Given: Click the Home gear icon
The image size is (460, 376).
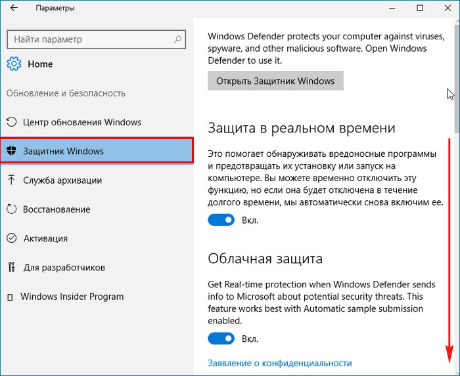Looking at the screenshot, I should click(14, 64).
